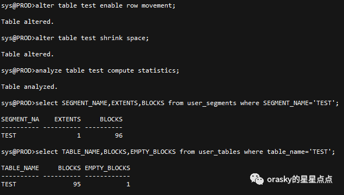
Task: Click the second 'Table altered.' output
Action: (28, 54)
